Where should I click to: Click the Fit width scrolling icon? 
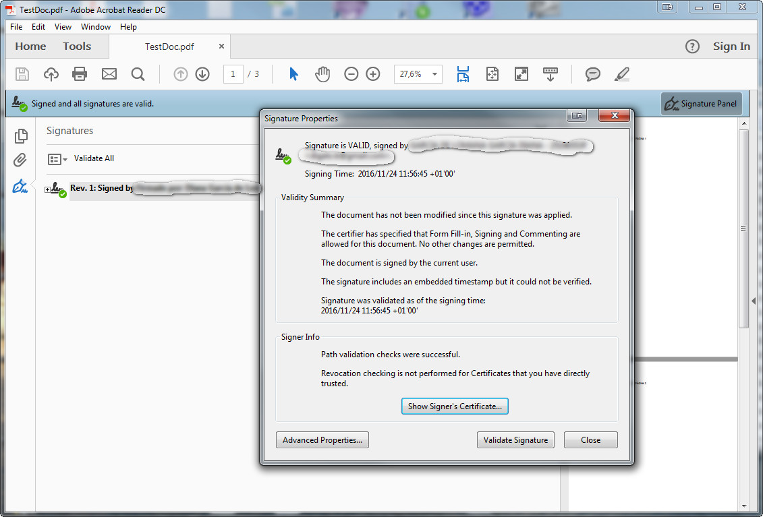[x=463, y=74]
